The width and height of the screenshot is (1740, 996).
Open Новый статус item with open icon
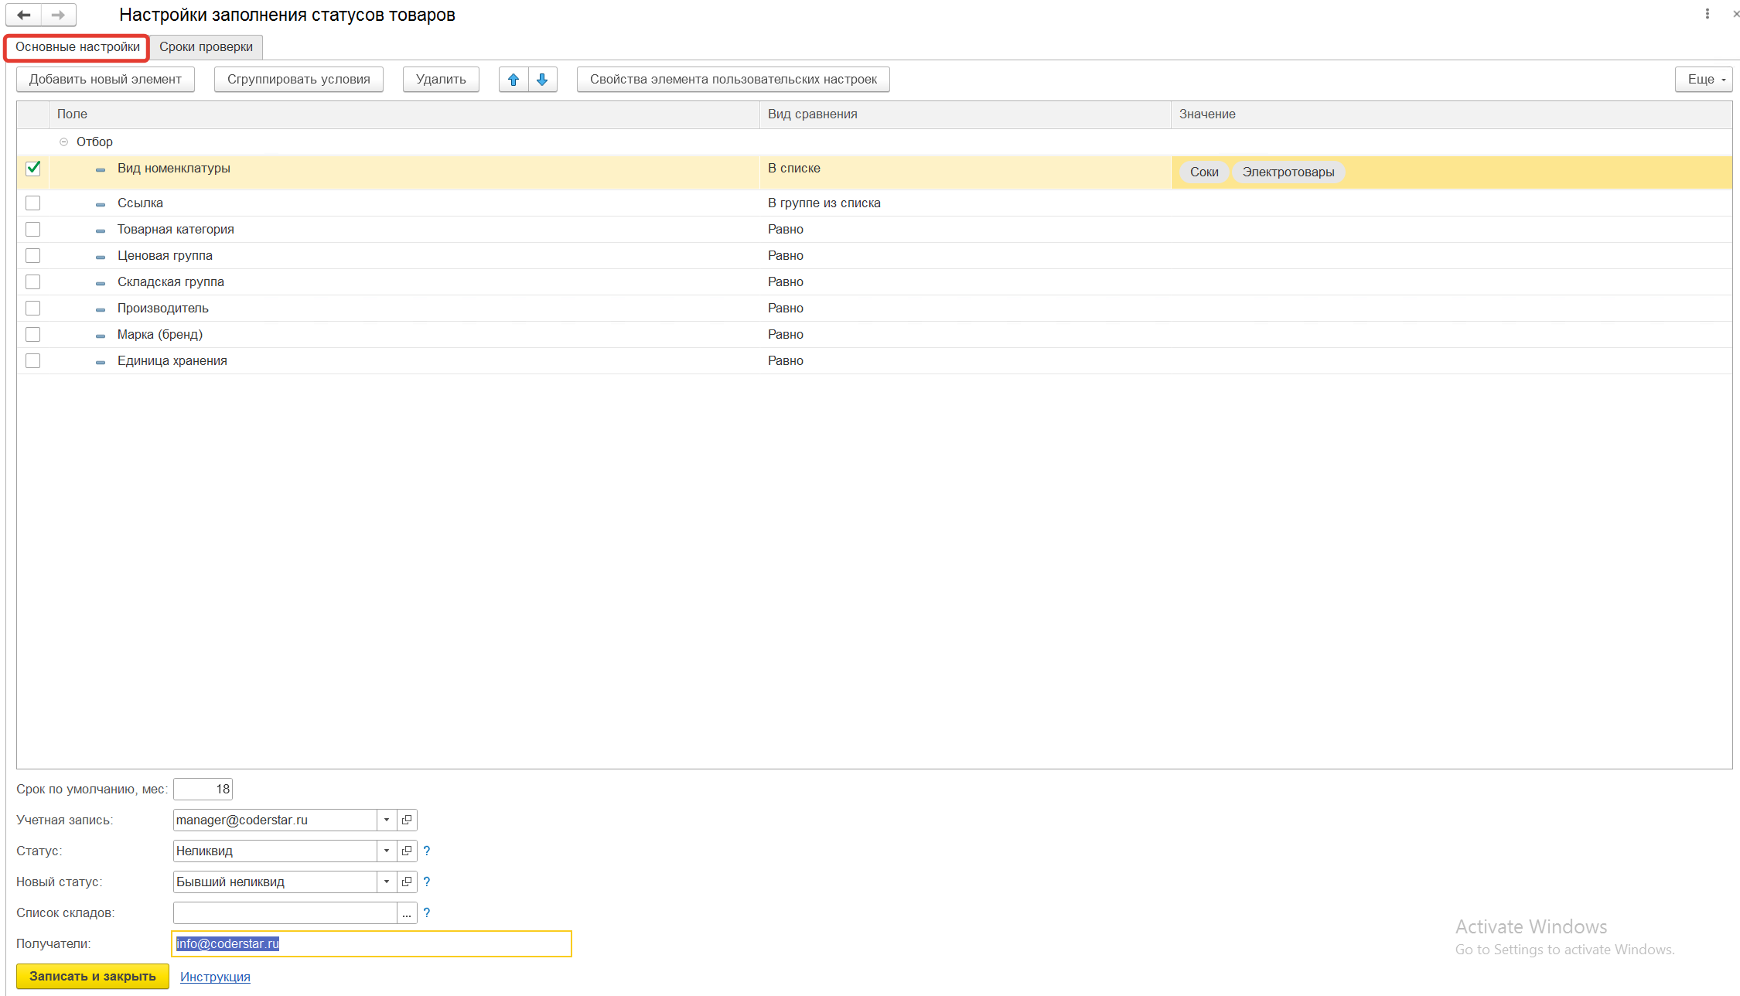(407, 882)
